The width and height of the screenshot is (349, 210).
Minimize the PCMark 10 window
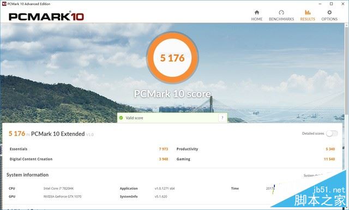pyautogui.click(x=320, y=4)
